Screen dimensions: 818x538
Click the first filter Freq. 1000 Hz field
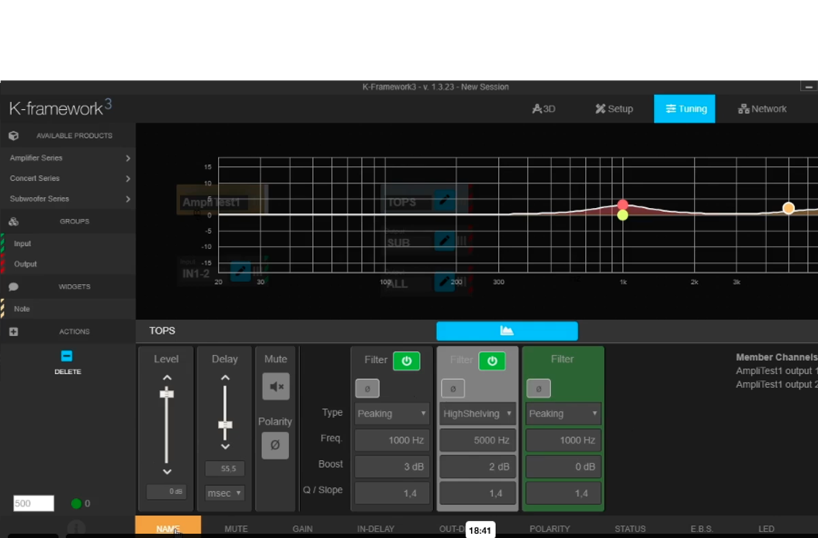[392, 440]
